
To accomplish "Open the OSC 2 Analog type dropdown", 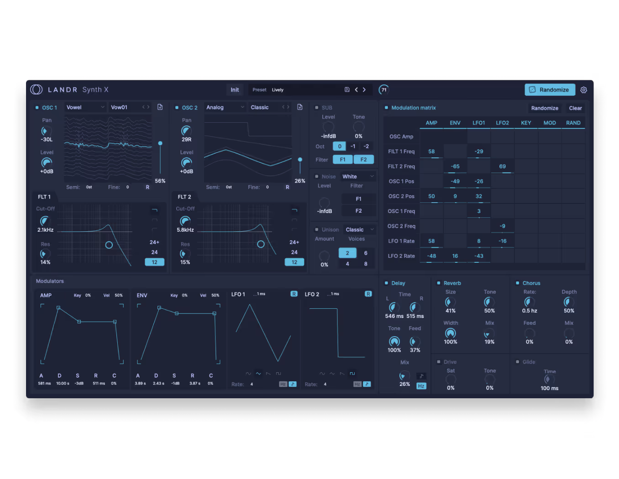I will coord(225,107).
